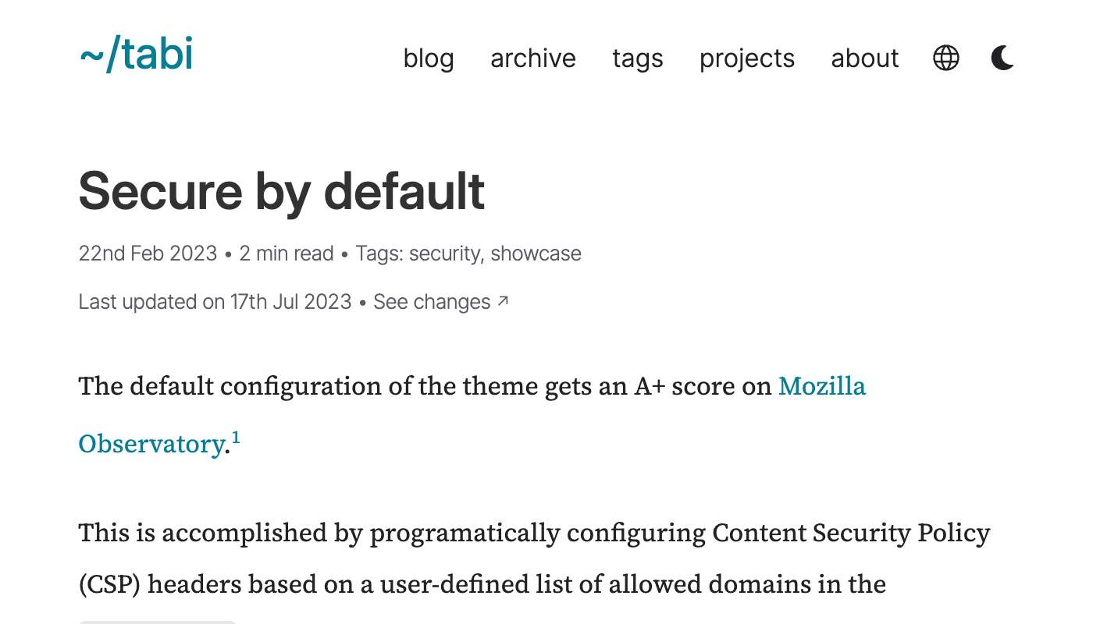
Task: Enable night theme with the moon button
Action: pos(1002,58)
